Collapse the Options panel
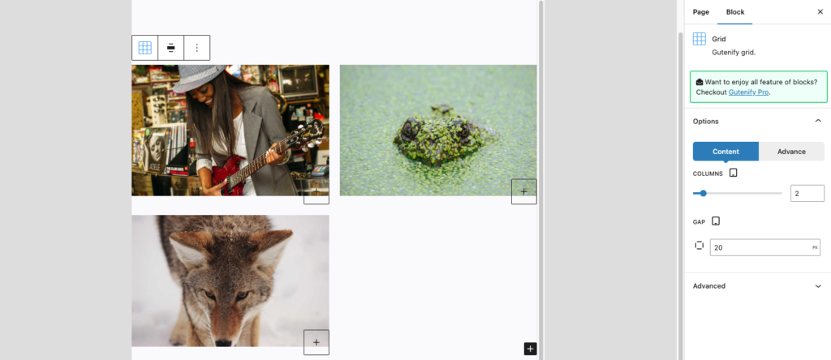The height and width of the screenshot is (360, 831). pyautogui.click(x=818, y=122)
